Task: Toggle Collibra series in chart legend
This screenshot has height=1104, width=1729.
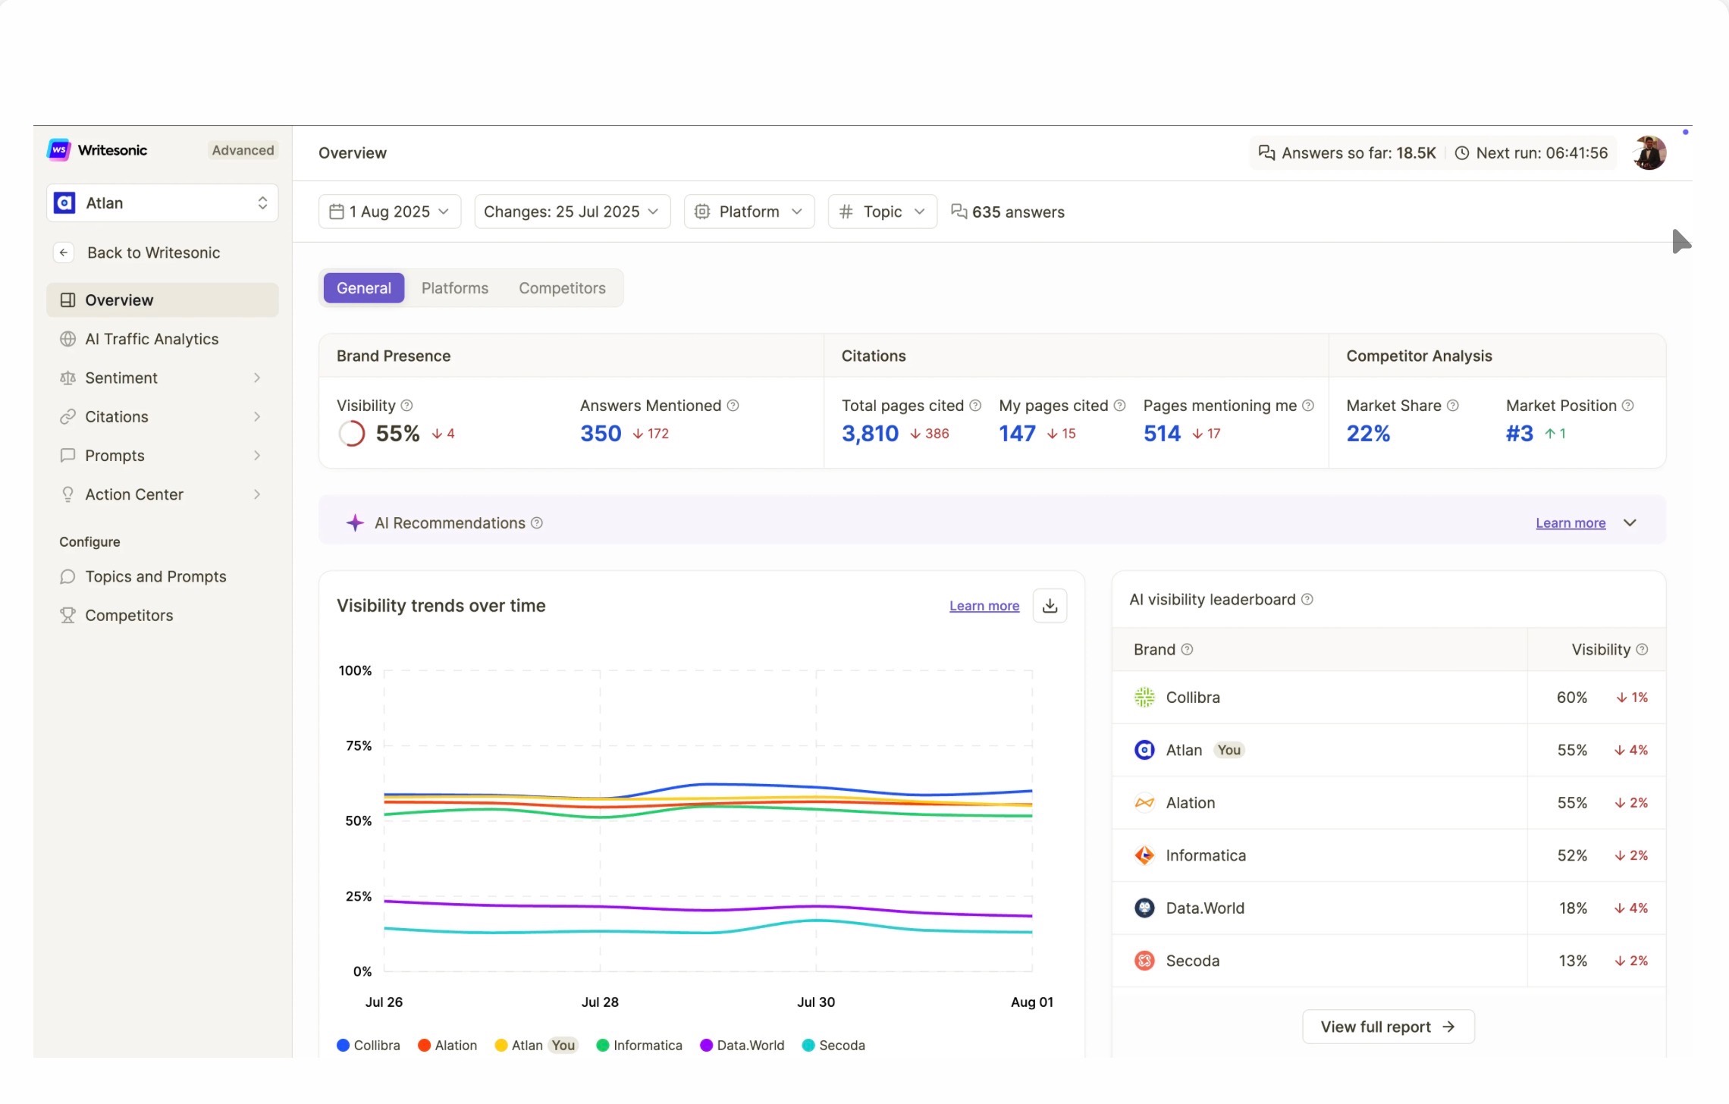Action: point(369,1046)
